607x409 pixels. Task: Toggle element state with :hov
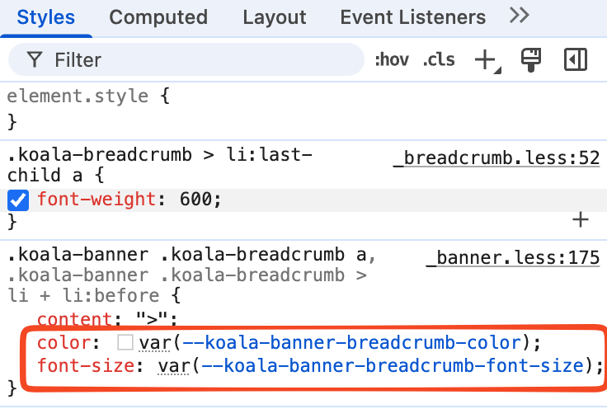pos(392,60)
